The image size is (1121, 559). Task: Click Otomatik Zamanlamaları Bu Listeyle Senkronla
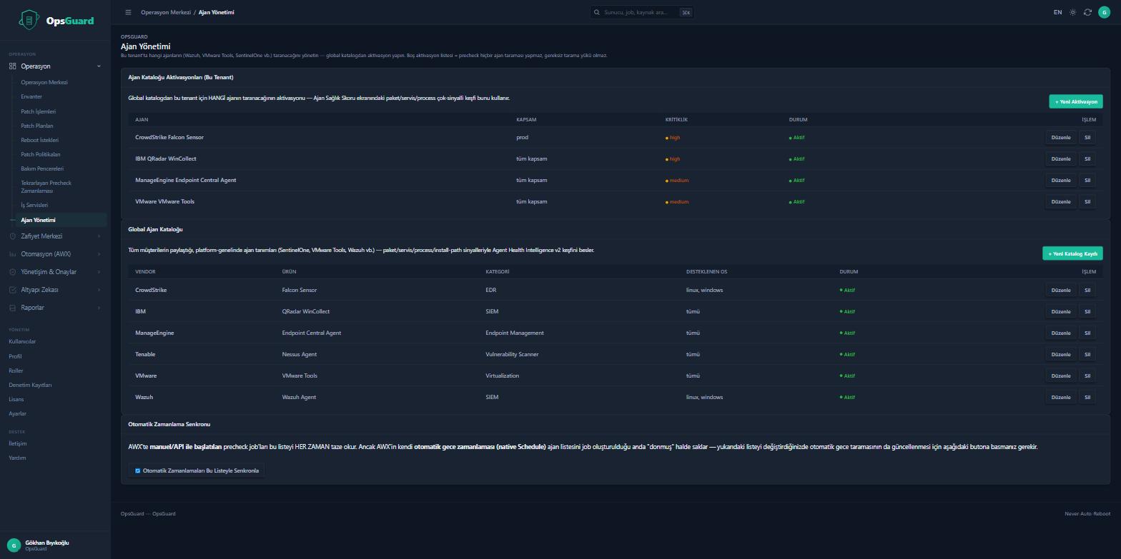(197, 470)
